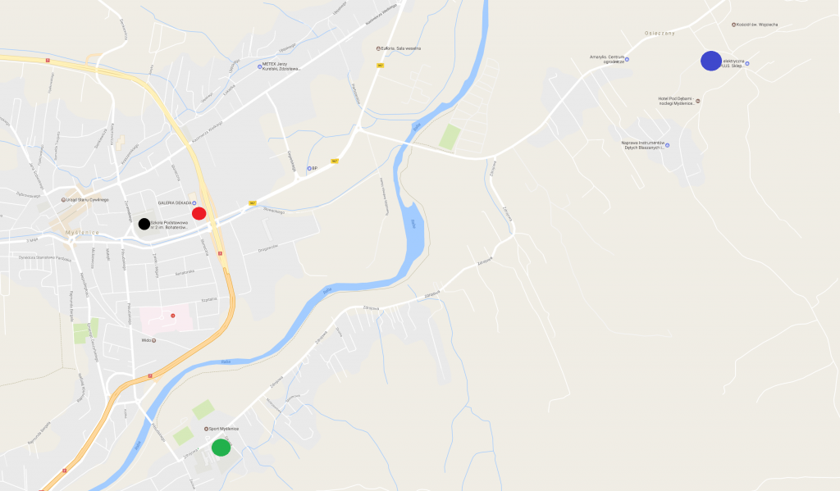
Task: Open the Hotel Pod Dębami lodging pin
Action: click(x=697, y=101)
